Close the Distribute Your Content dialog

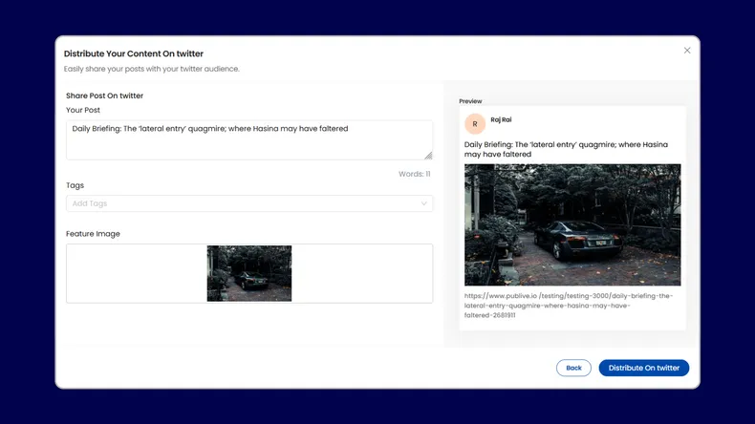pos(686,51)
